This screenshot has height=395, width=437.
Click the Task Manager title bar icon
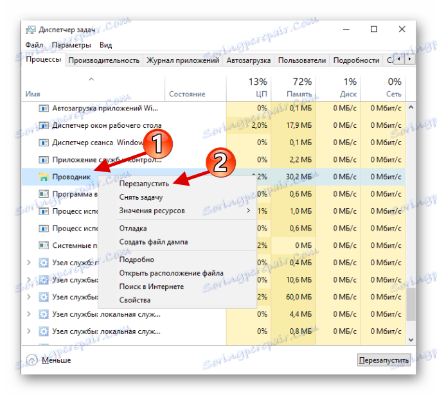[x=31, y=30]
